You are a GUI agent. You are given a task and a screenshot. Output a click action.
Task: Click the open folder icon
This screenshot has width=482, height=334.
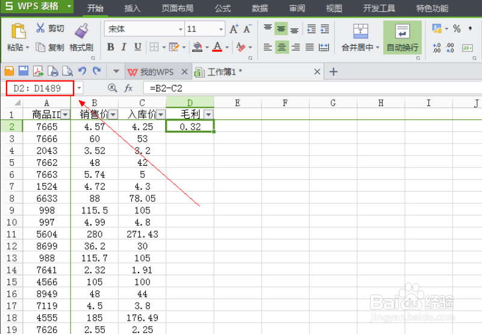[x=9, y=71]
